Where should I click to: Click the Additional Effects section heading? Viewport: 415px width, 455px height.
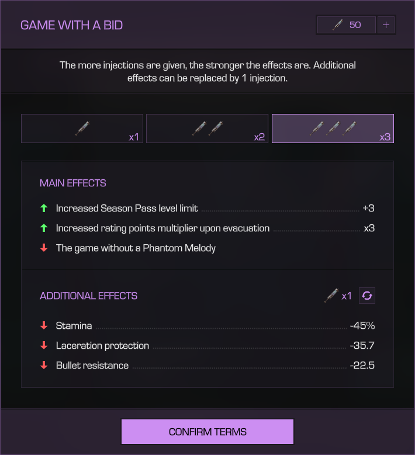tap(88, 296)
